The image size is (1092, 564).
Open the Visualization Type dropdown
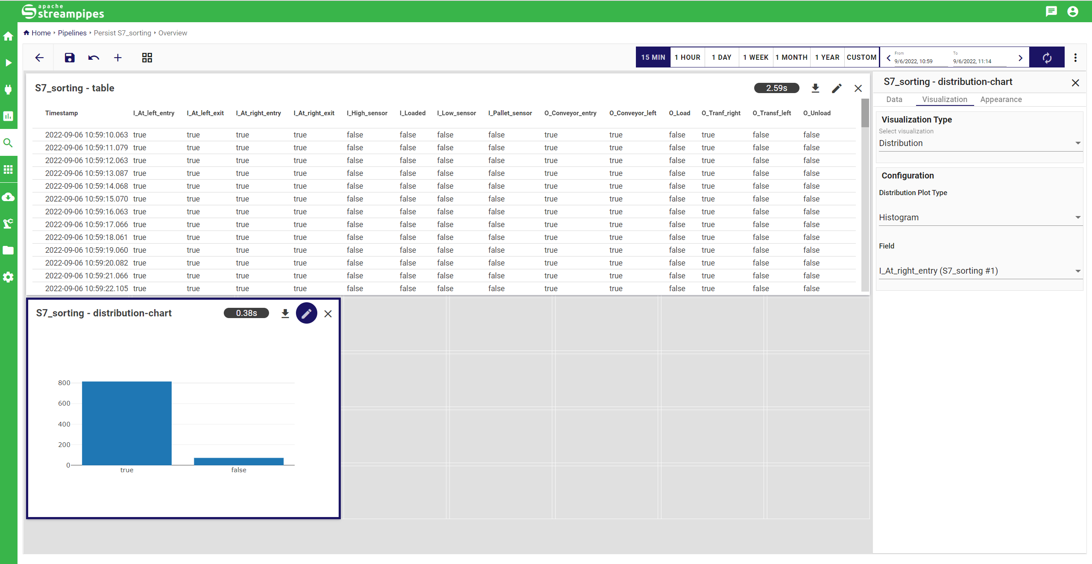980,143
